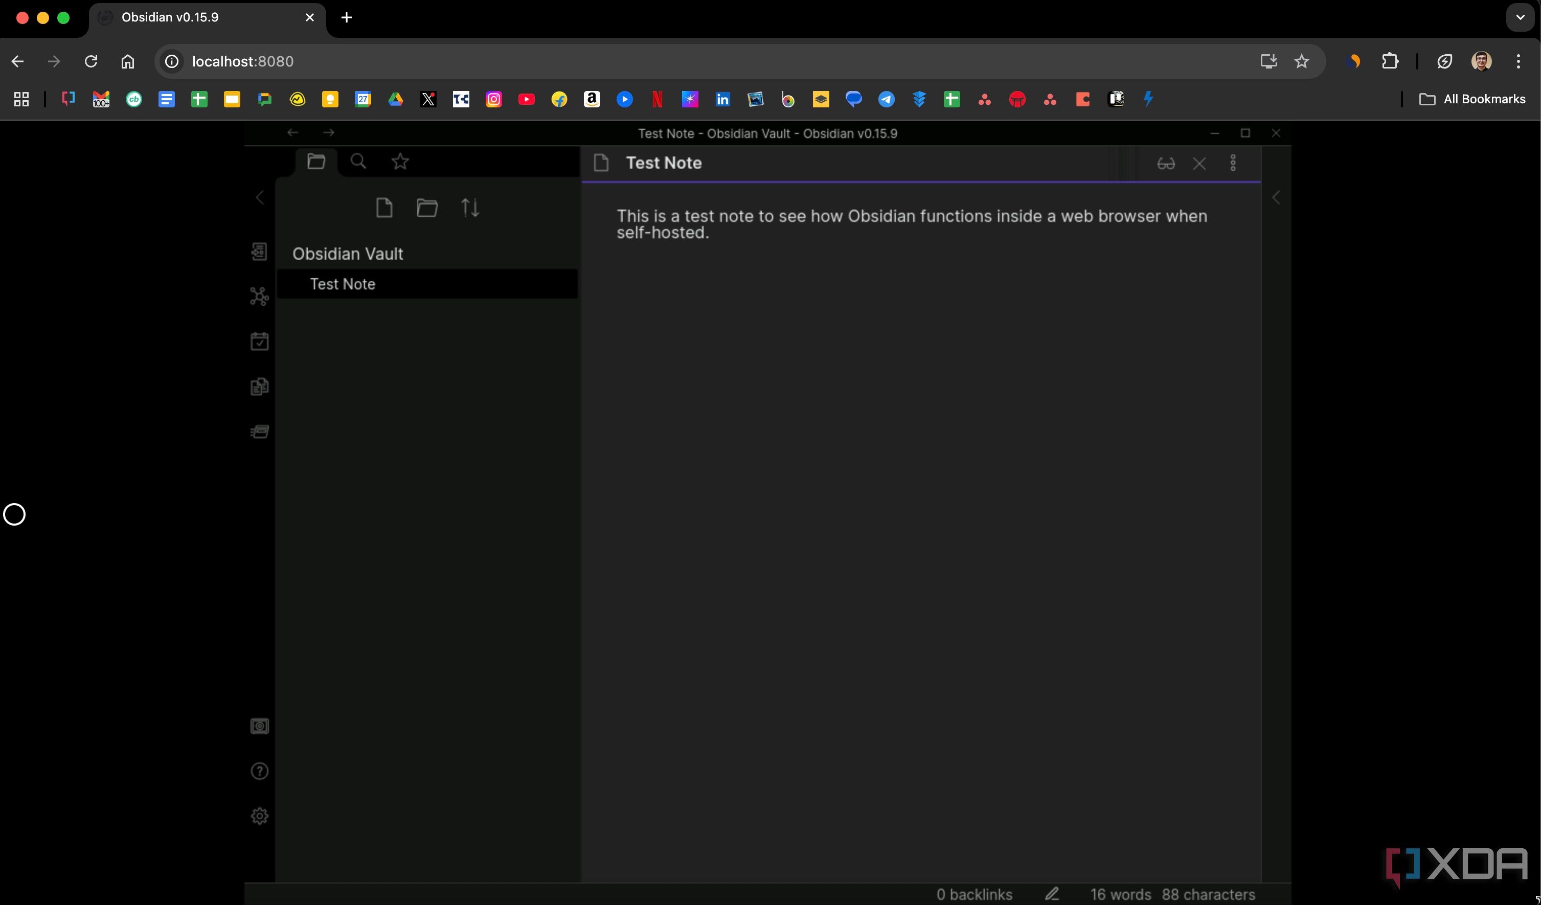The height and width of the screenshot is (905, 1541).
Task: Create a new note with the page icon
Action: point(384,208)
